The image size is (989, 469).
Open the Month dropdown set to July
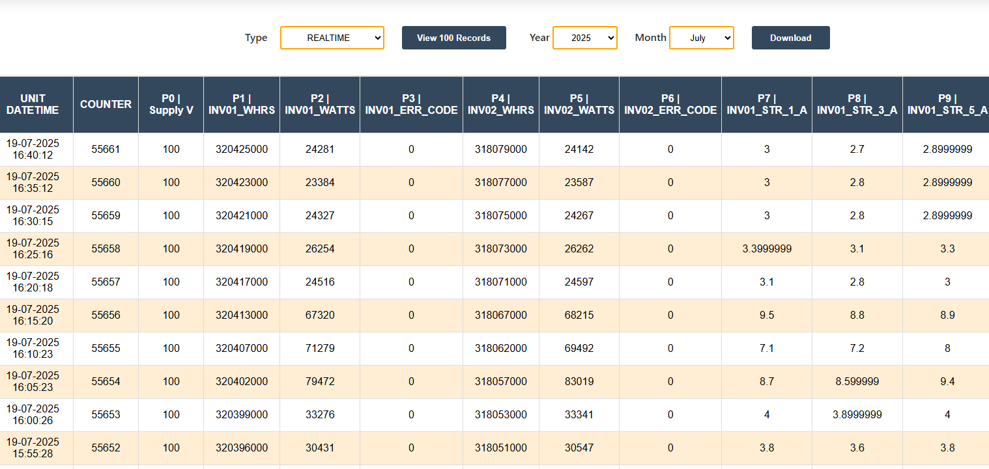[x=702, y=38]
